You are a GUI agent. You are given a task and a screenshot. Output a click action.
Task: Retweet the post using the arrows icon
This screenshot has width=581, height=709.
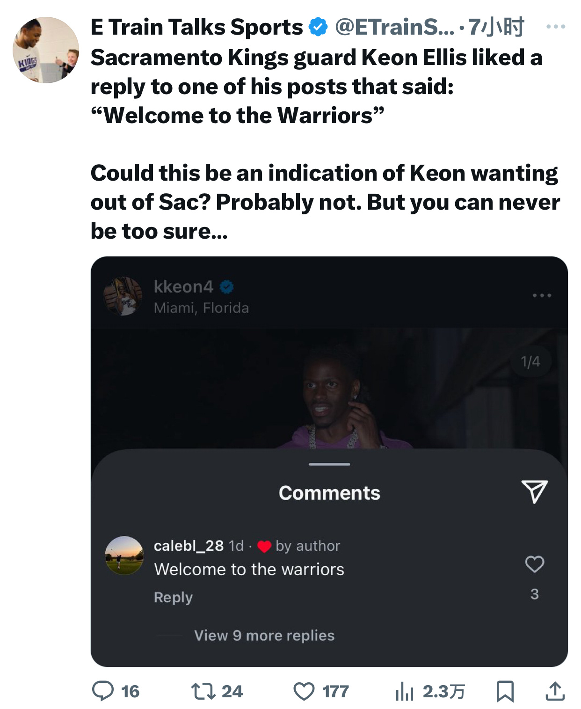pyautogui.click(x=203, y=691)
